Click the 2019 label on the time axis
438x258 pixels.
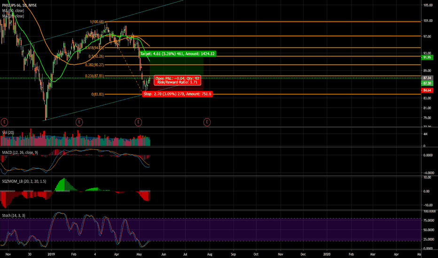click(x=51, y=254)
